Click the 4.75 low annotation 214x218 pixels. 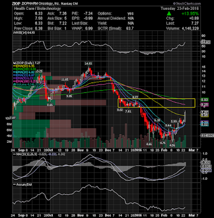pos(162,143)
